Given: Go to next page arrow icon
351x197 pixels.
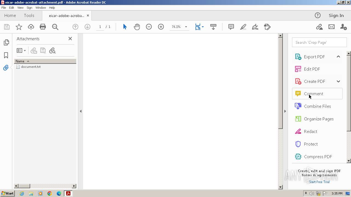Looking at the screenshot, I should 87,27.
